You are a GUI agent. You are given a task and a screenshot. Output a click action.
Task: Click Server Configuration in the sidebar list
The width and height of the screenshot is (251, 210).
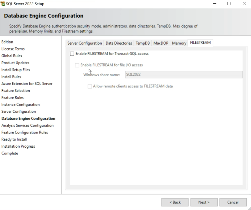click(18, 112)
